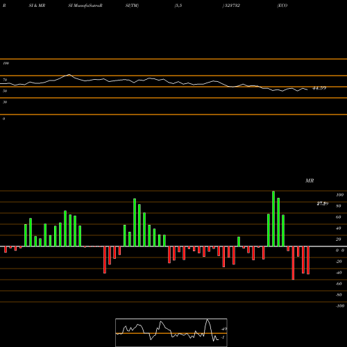
Task: Click the MR axis label 100
Action: tap(339, 195)
